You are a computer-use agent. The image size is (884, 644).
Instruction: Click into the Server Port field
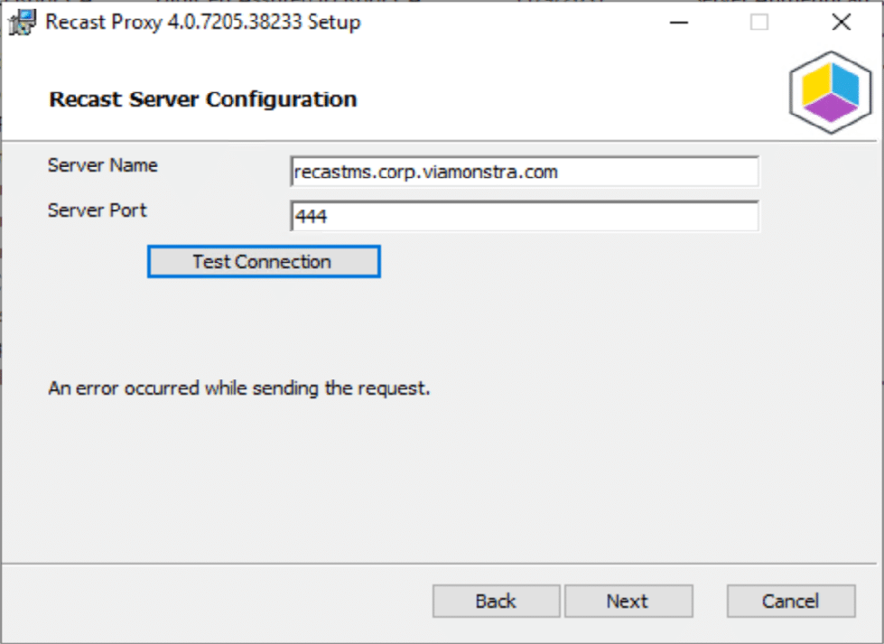(525, 217)
